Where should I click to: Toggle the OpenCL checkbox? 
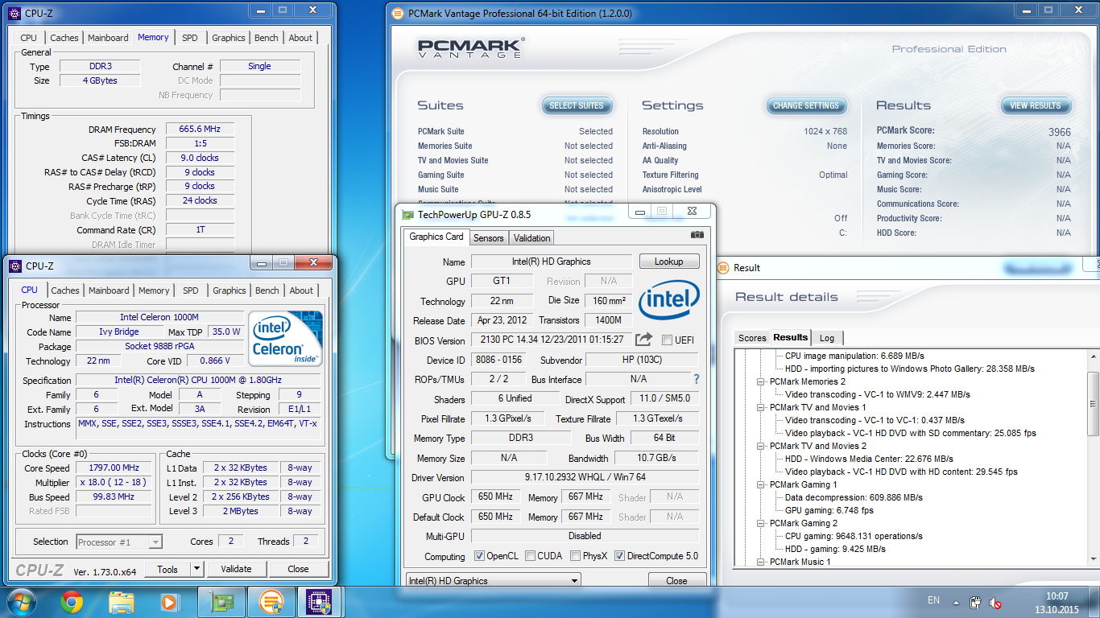pos(479,556)
